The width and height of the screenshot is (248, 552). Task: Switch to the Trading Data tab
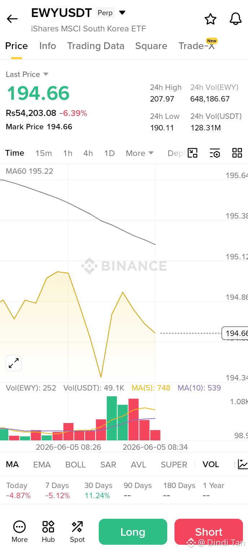tap(96, 46)
